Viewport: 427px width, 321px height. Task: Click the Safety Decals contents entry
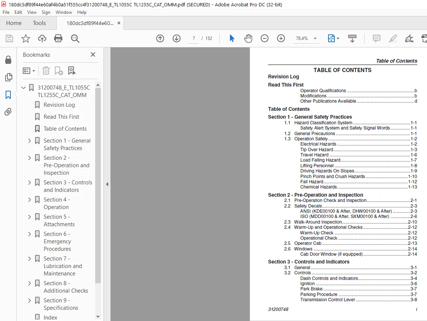point(355,206)
